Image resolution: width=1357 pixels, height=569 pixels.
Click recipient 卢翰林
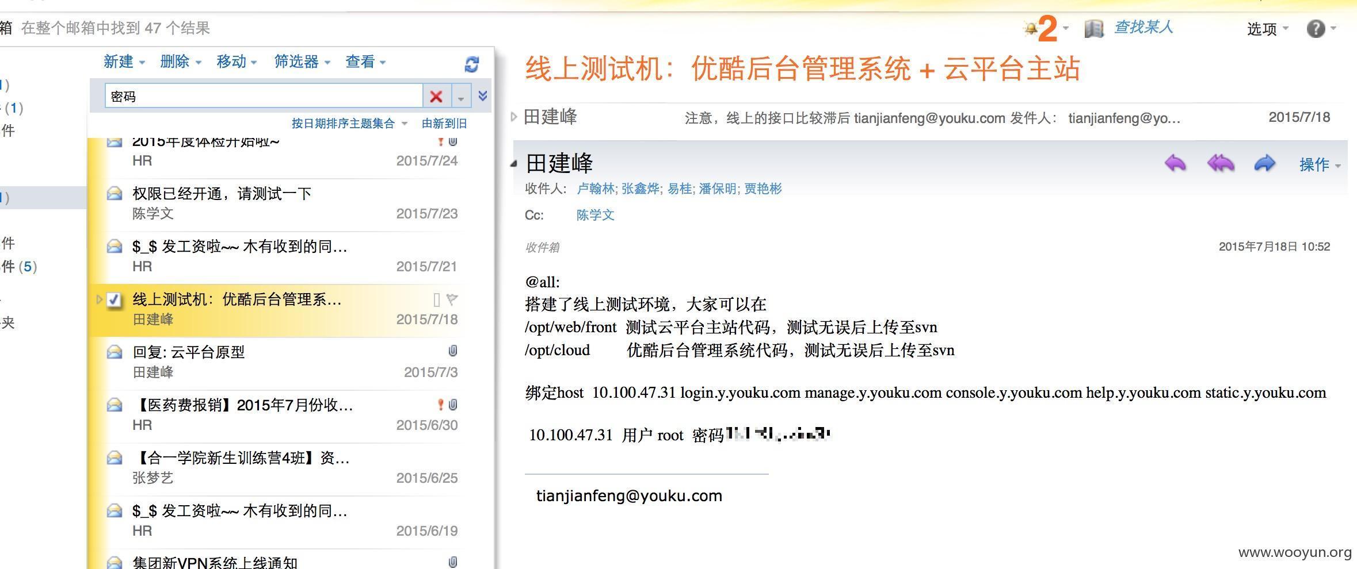[x=595, y=189]
